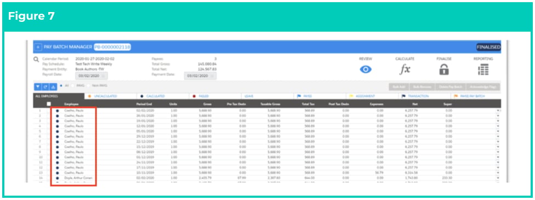
Task: Click the status dot for Coelho 02/02/2020 row
Action: click(58, 110)
